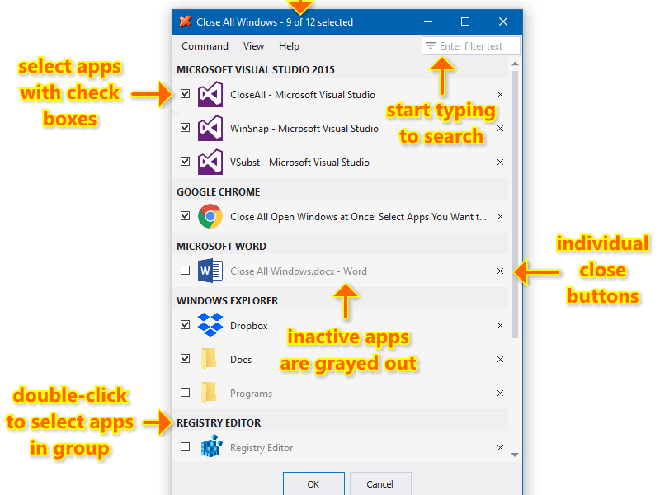Click the Dropbox icon in Windows Explorer group
This screenshot has height=495, width=660.
pyautogui.click(x=210, y=326)
